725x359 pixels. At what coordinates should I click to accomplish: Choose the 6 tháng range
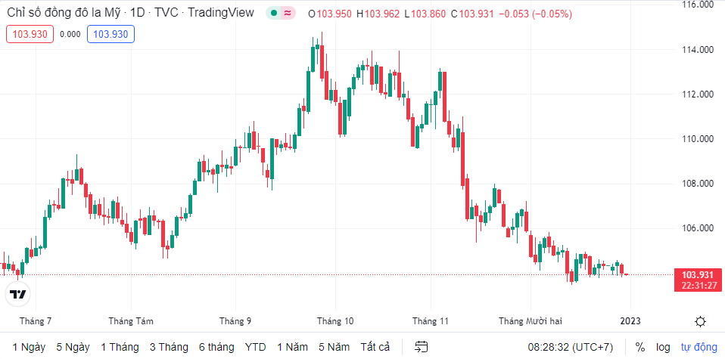[216, 347]
